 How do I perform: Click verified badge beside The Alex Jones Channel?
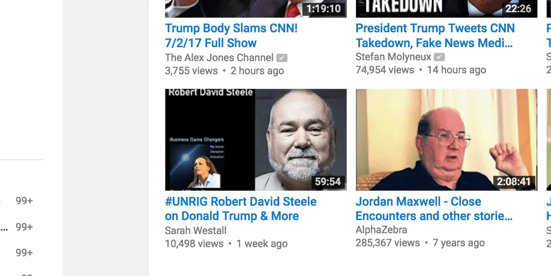(282, 58)
